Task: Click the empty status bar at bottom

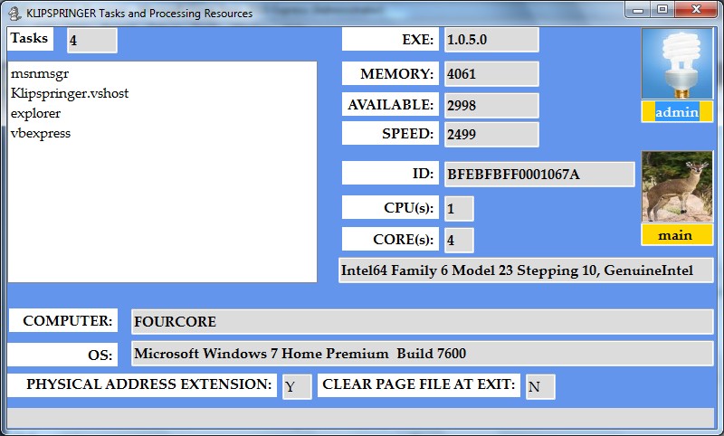Action: tap(360, 418)
